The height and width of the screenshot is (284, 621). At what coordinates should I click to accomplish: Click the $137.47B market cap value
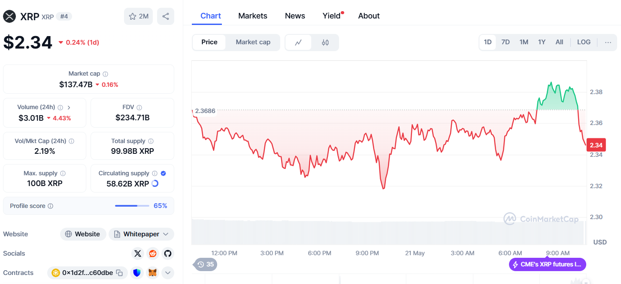(76, 85)
